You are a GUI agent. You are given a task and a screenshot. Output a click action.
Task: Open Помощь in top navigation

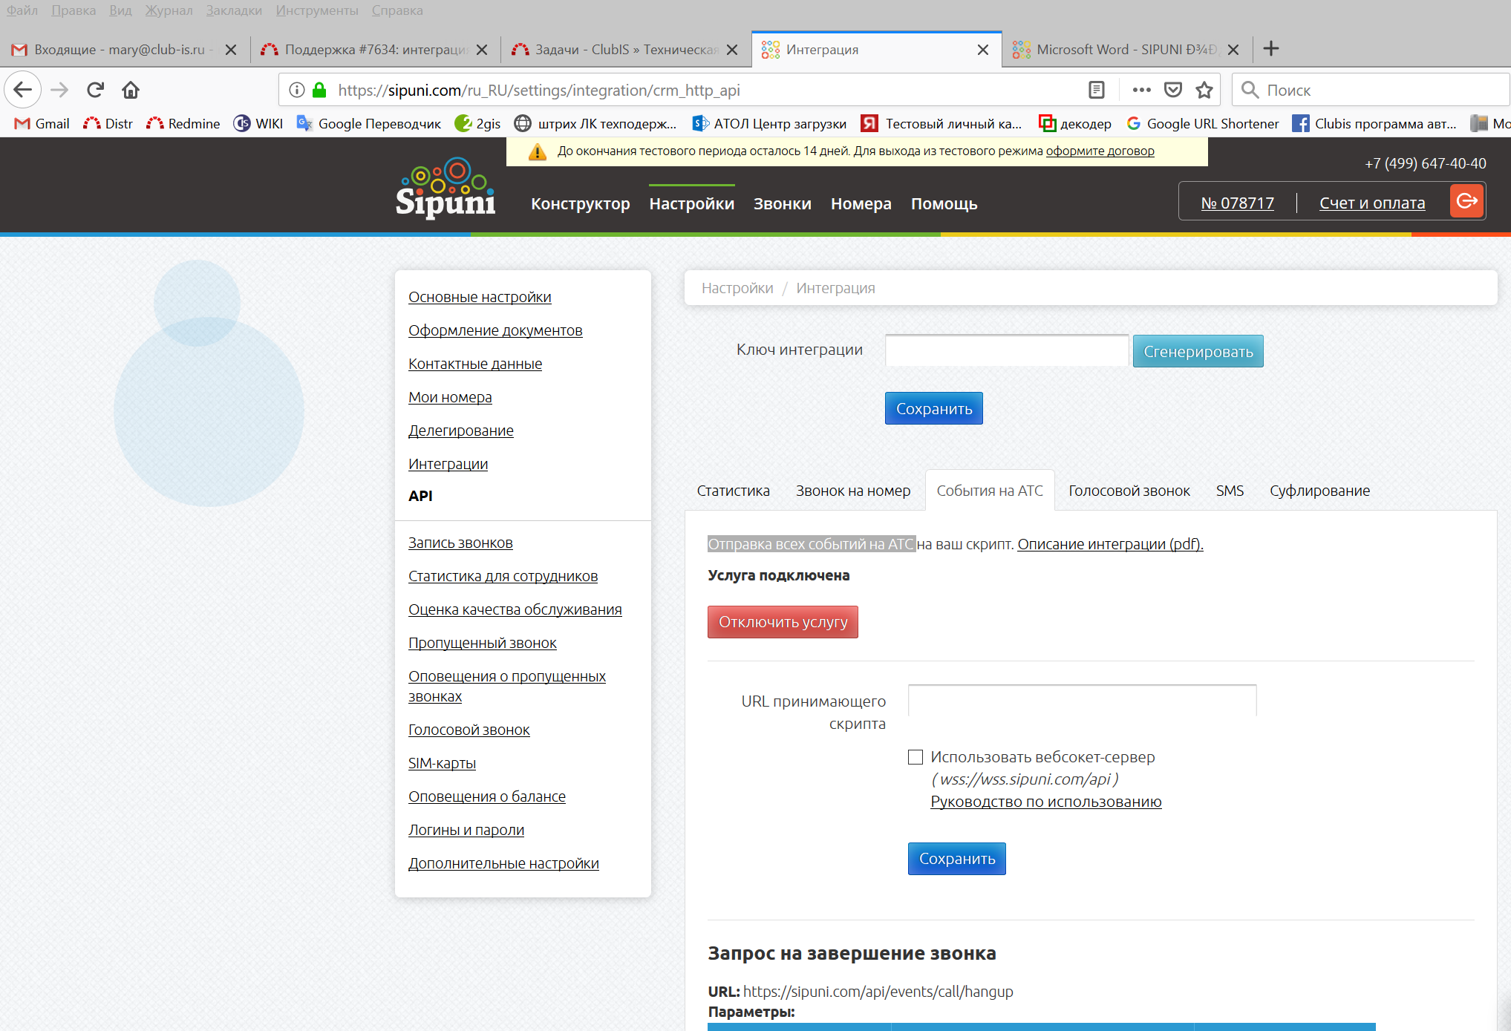click(x=944, y=203)
